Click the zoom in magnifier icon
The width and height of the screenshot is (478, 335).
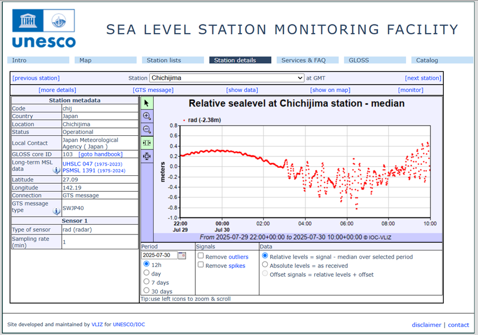tap(147, 116)
